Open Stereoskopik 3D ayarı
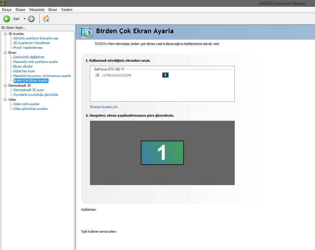Image resolution: width=315 pixels, height=250 pixels. [29, 90]
